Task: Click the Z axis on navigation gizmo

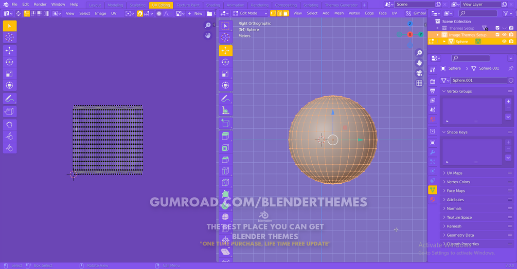Action: click(x=410, y=24)
